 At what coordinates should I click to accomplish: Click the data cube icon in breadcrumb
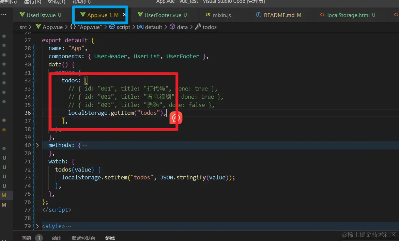pos(172,27)
